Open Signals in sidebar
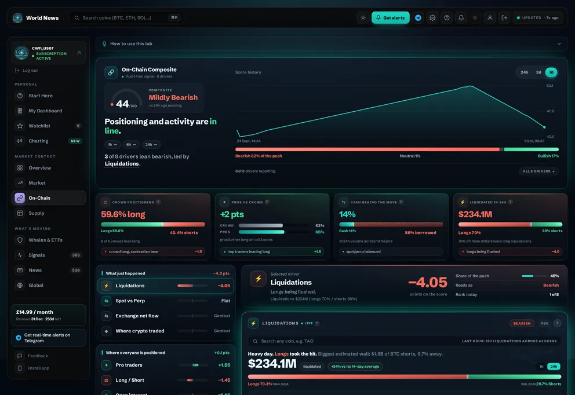Viewport: 575px width, 395px height. 49,255
